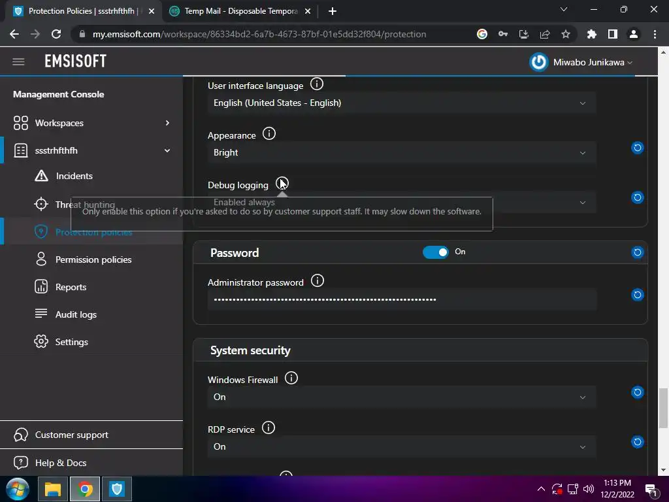Reload the current page

click(56, 34)
